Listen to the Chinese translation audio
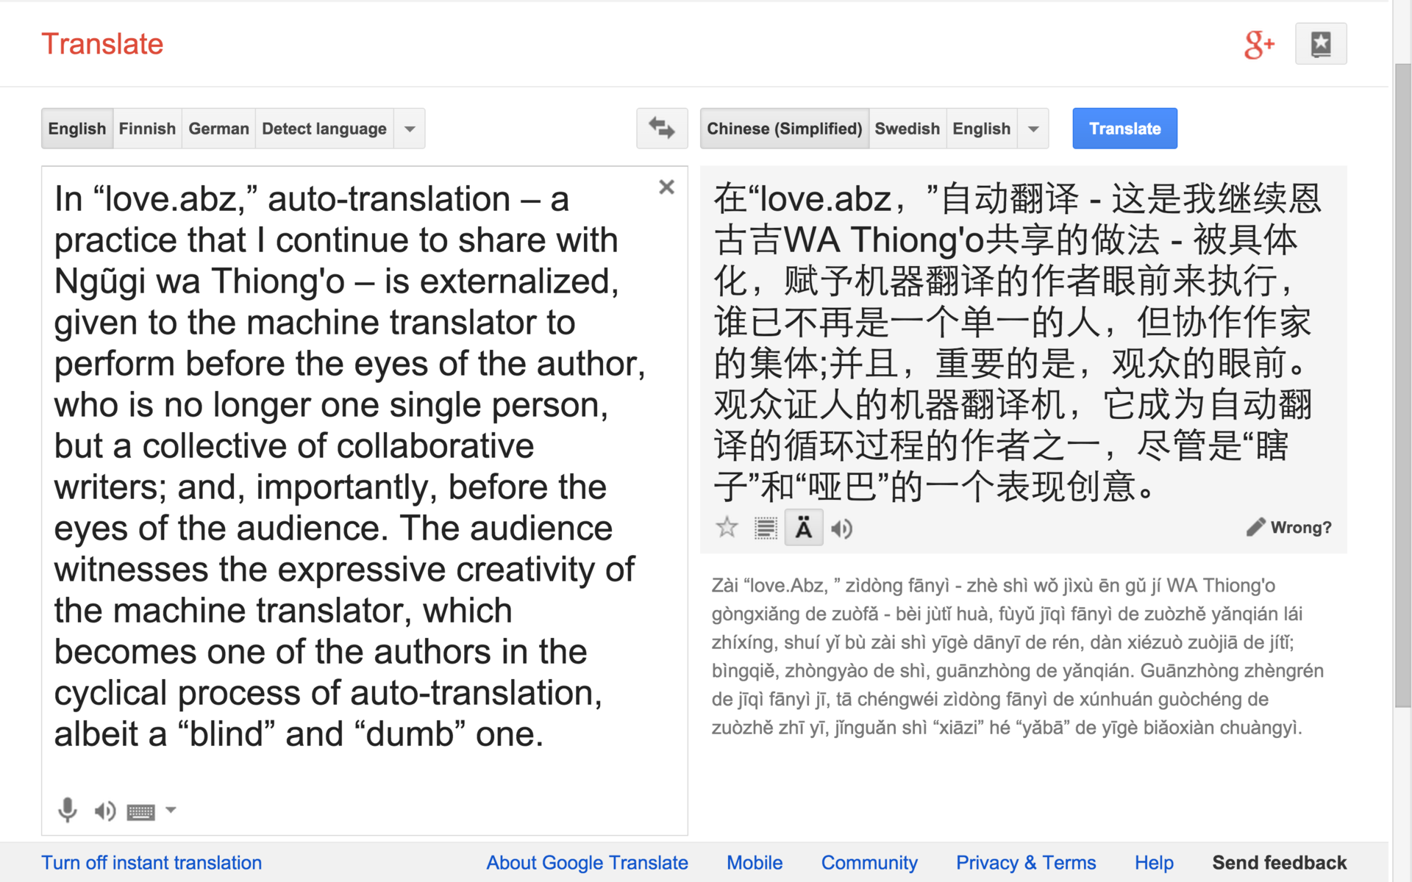Screen dimensions: 1412x882 tap(841, 528)
